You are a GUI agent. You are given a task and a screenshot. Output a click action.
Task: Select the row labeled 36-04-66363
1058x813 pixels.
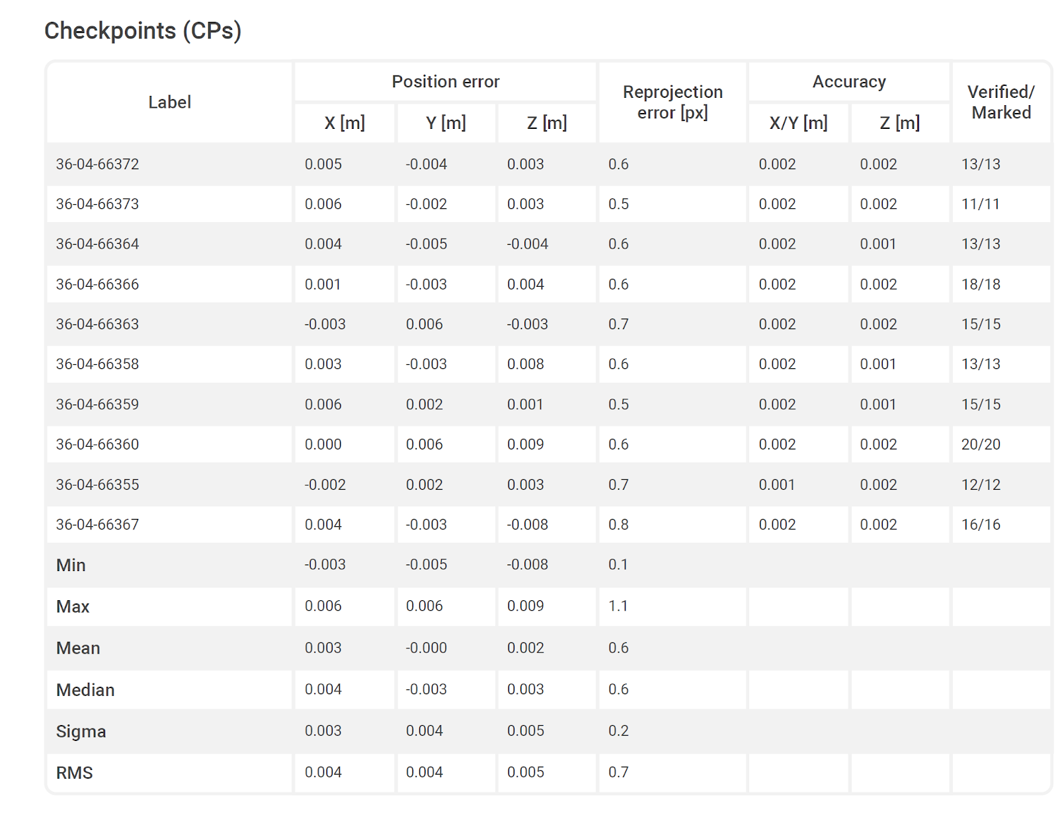coord(97,324)
